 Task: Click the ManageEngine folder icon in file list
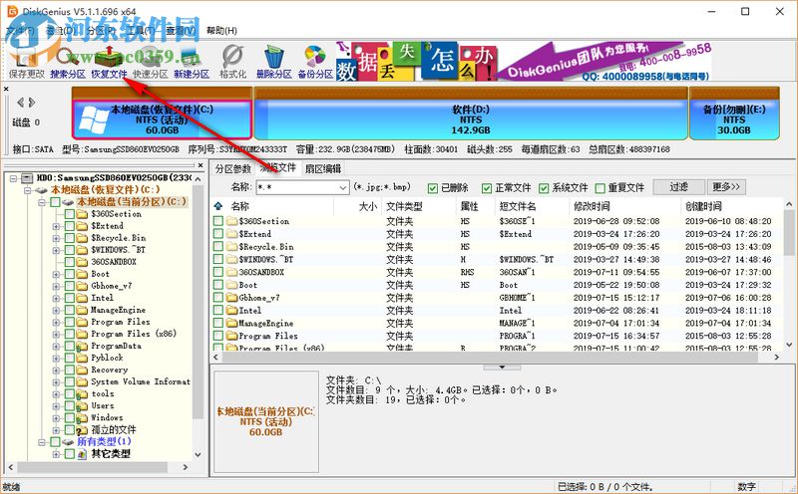pos(232,323)
